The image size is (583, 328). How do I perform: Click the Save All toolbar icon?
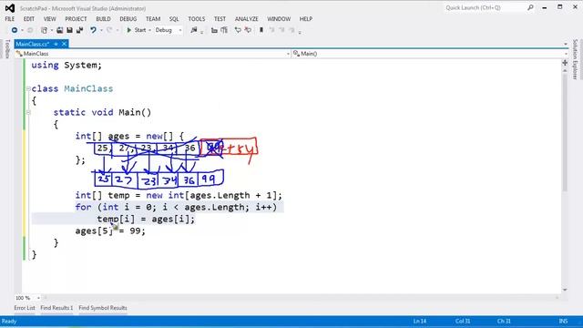79,30
